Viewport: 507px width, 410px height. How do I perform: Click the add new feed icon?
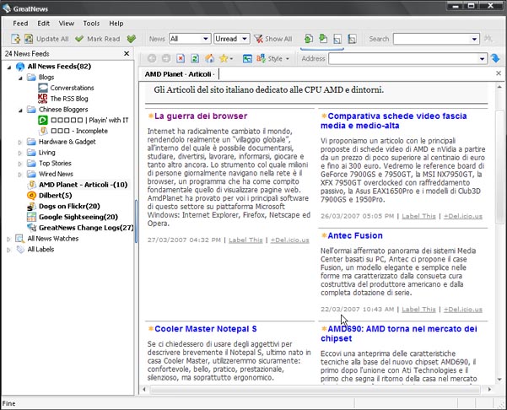coord(15,39)
